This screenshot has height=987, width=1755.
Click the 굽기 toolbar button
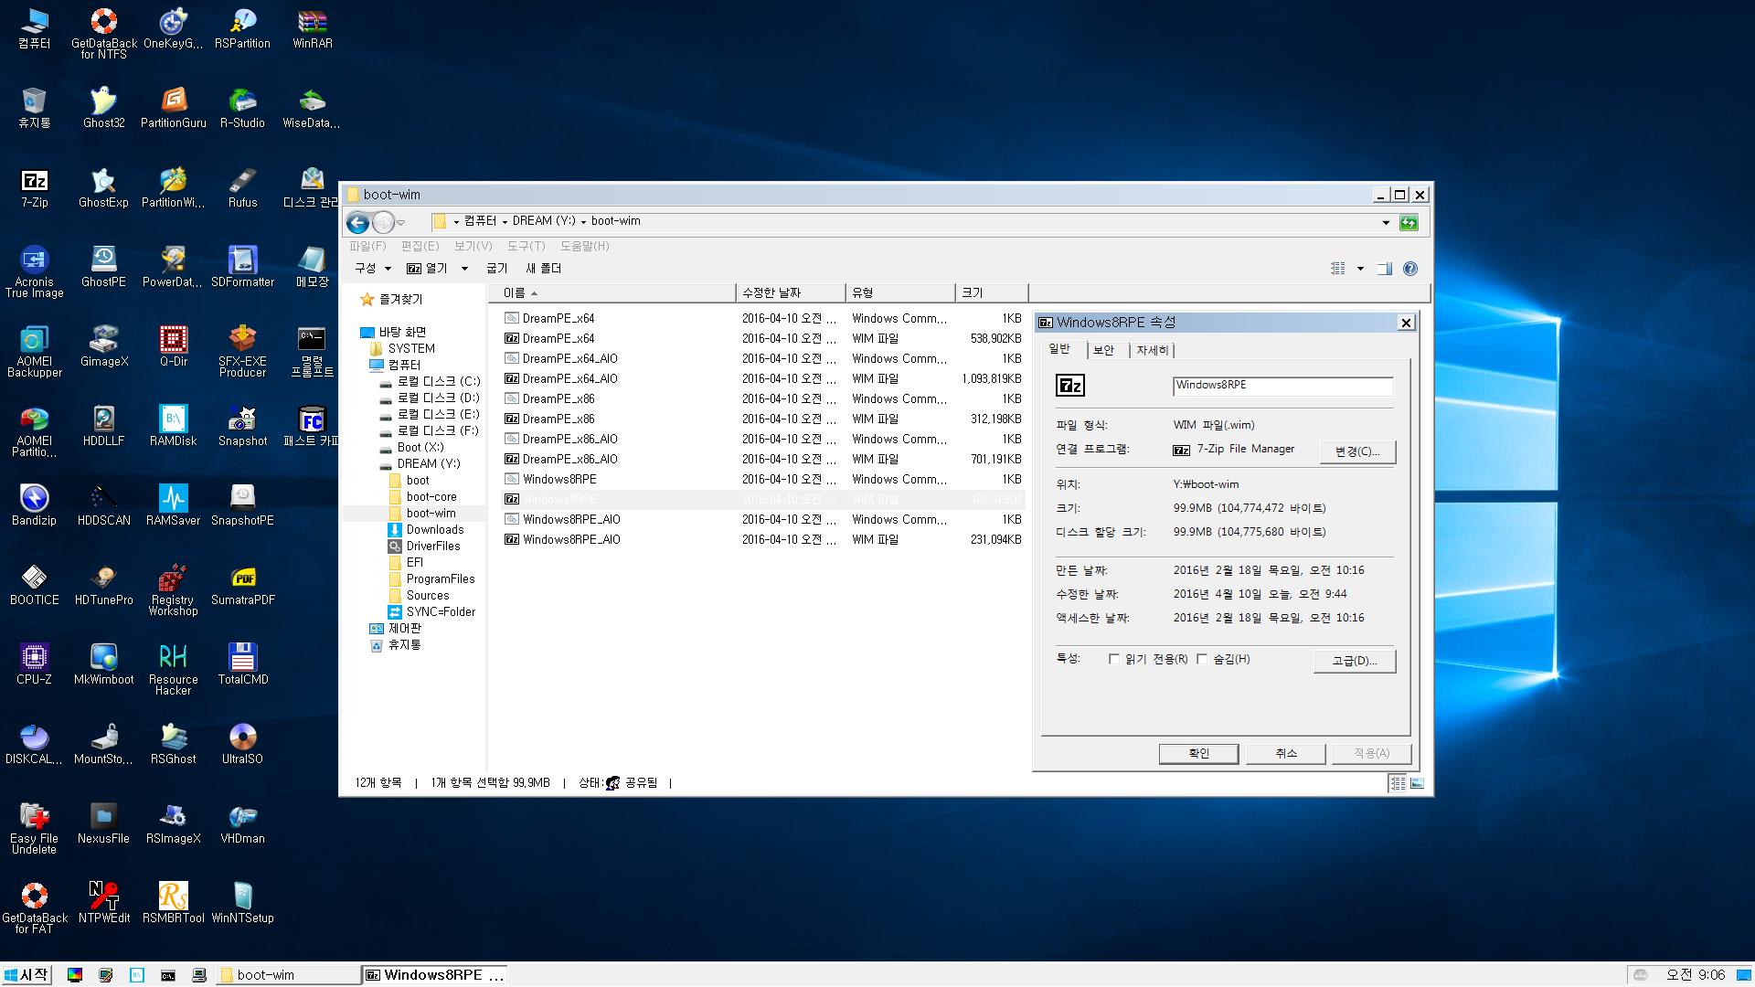pyautogui.click(x=497, y=269)
